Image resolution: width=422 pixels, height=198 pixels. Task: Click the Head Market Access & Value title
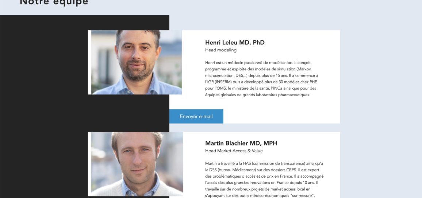tap(234, 151)
